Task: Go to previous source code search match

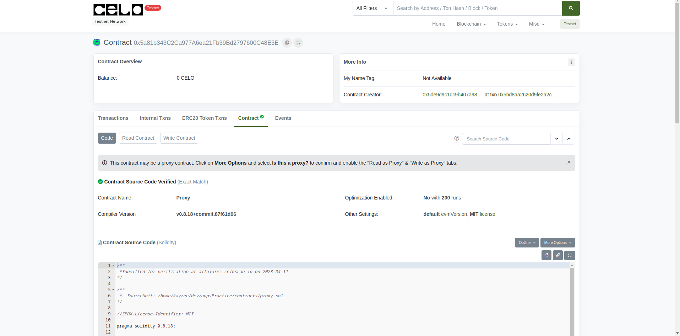Action: click(x=569, y=139)
